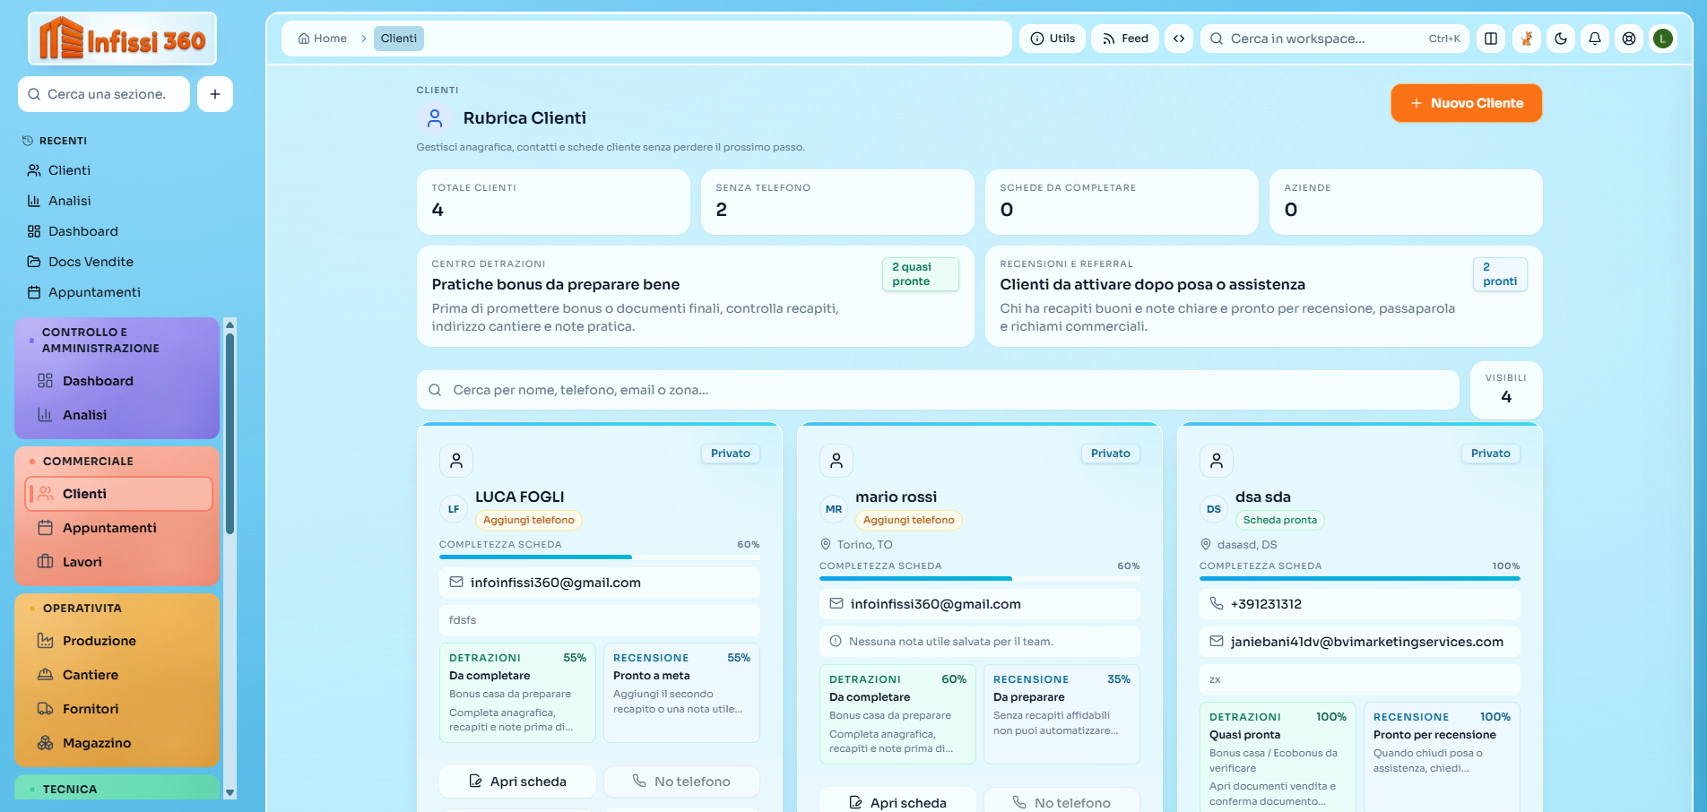Click Apri scheda for LUCA FOGLI
Screen dimensions: 1707x812
[x=517, y=782]
